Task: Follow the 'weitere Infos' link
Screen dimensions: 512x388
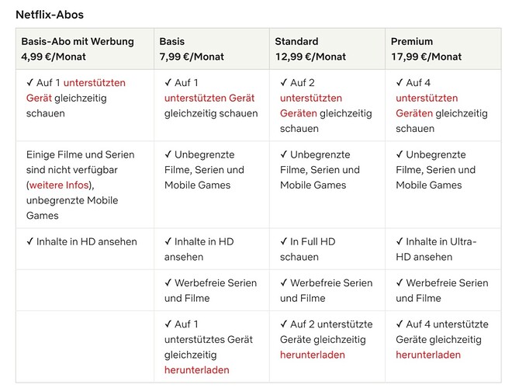Action: (59, 185)
